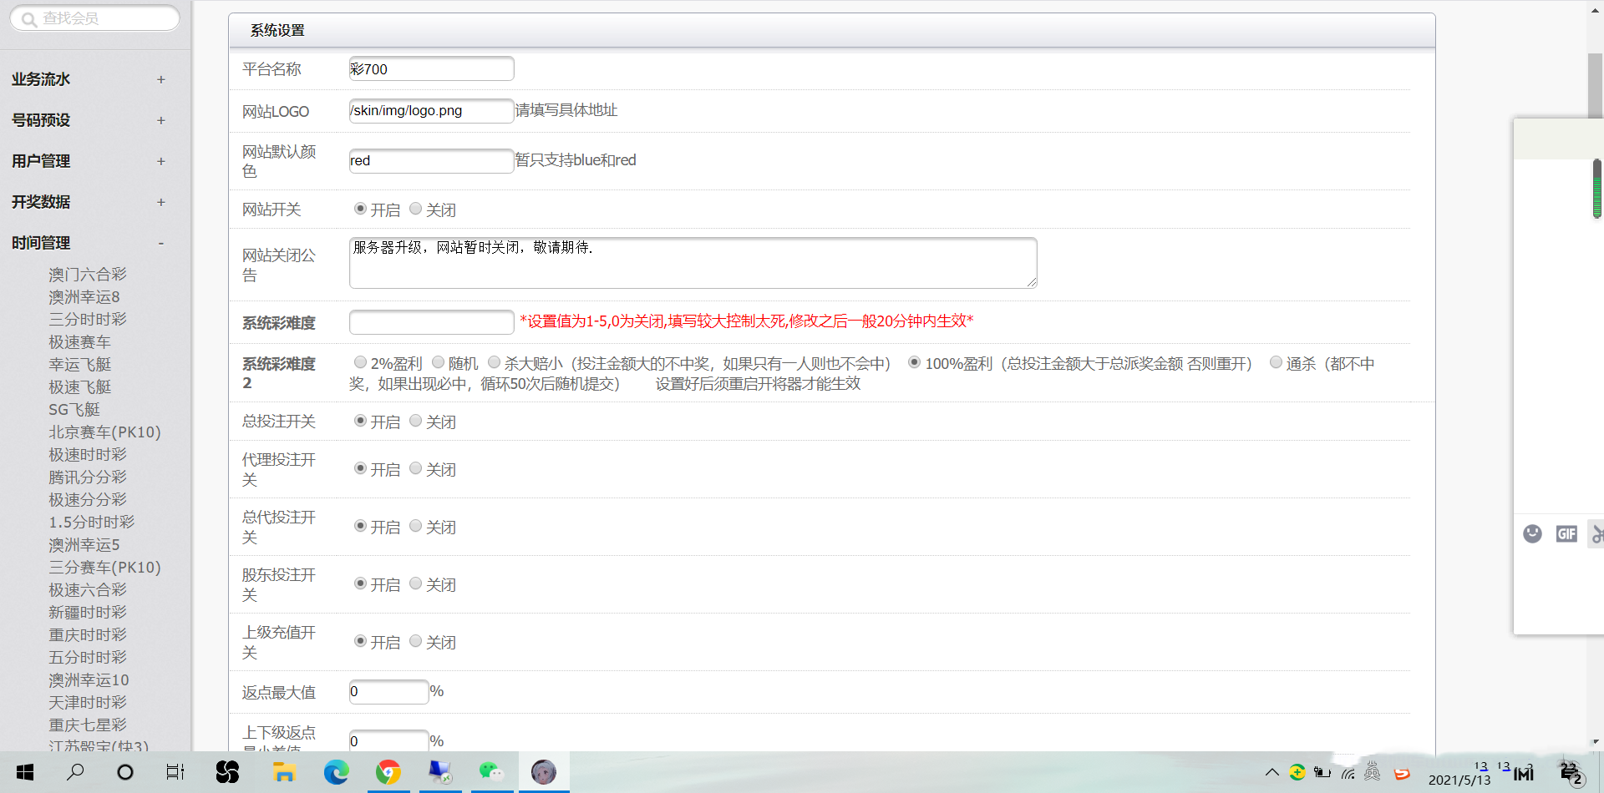Select 北京赛车(PK10) from the sidebar list

pyautogui.click(x=104, y=432)
